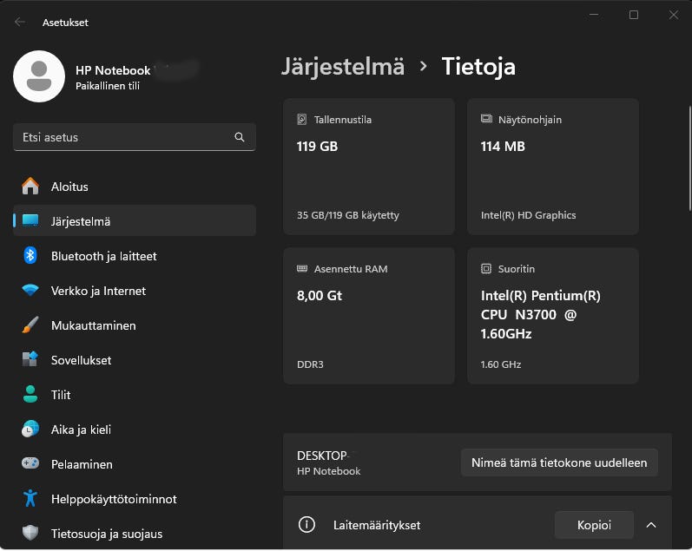Viewport: 692px width, 551px height.
Task: Select the Verkko ja Internet wifi icon
Action: point(30,291)
